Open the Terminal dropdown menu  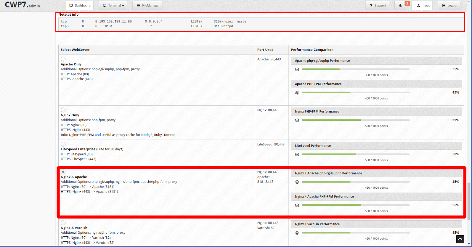tap(113, 6)
